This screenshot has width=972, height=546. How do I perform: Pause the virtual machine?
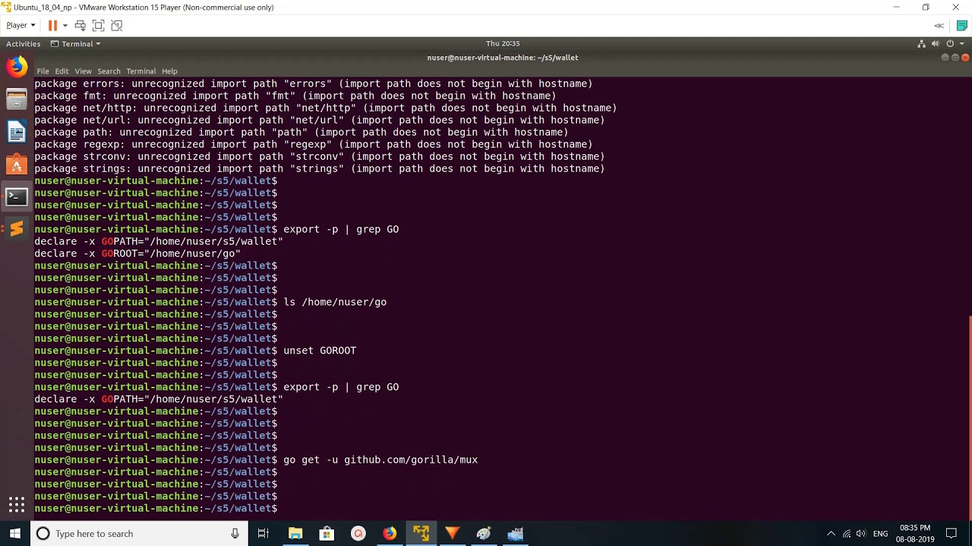pos(52,25)
